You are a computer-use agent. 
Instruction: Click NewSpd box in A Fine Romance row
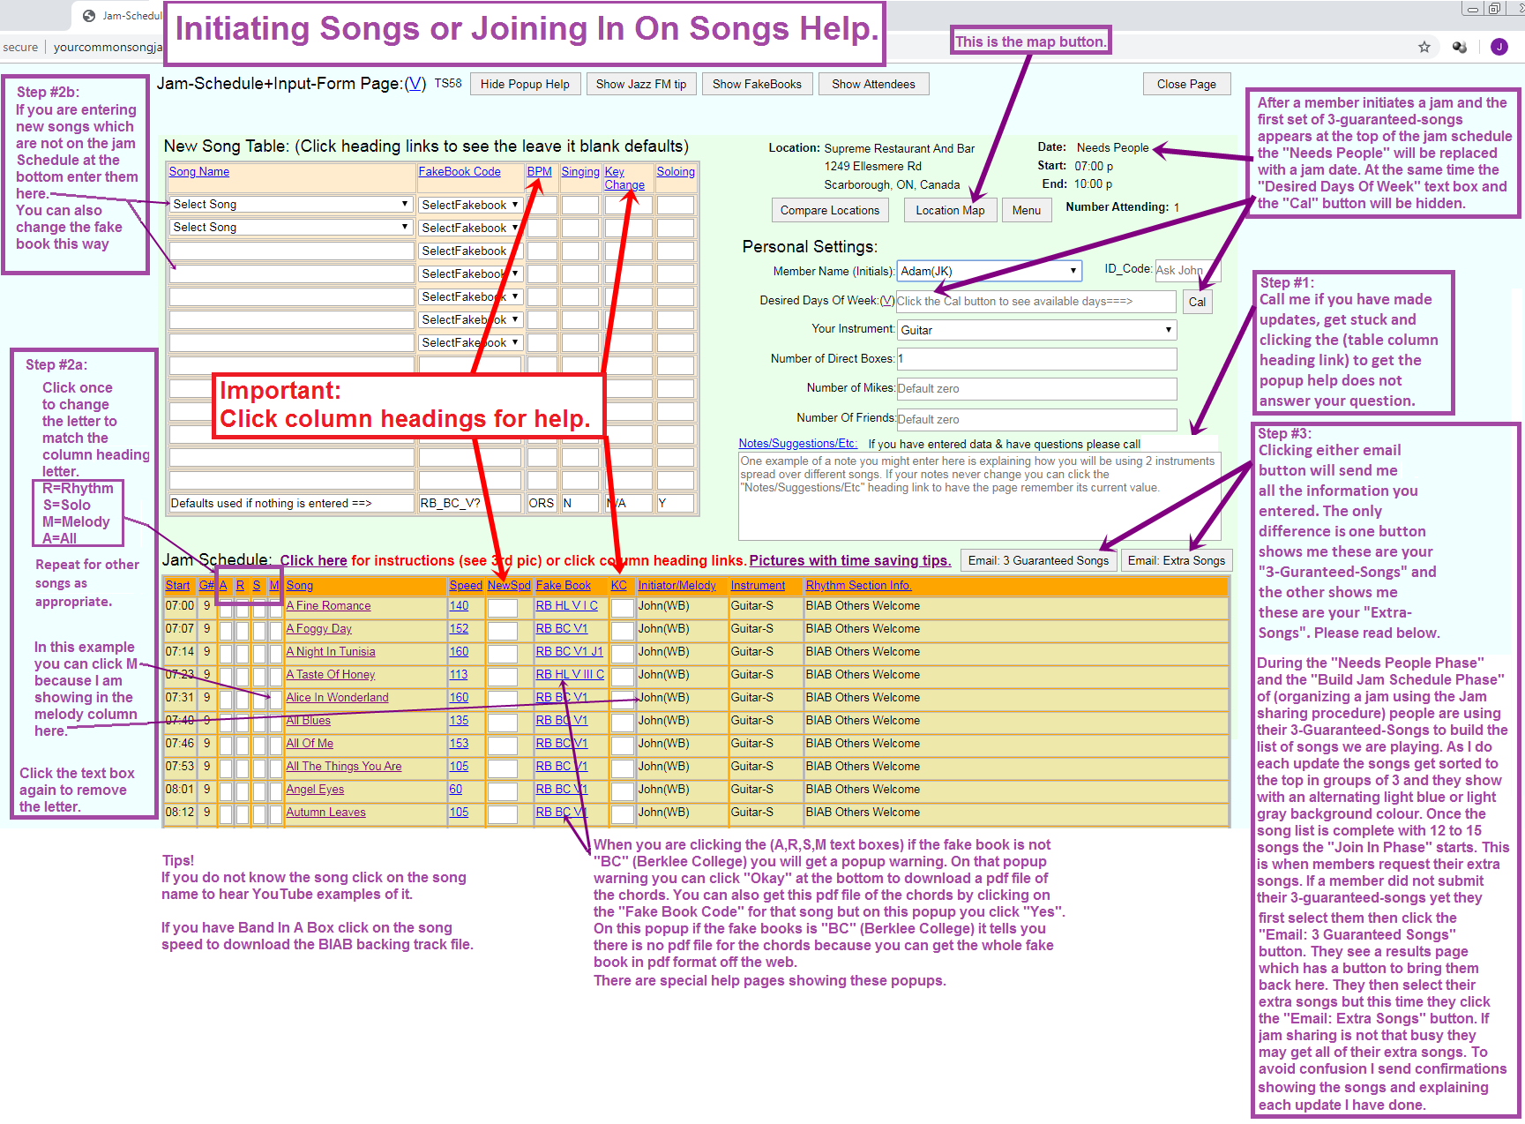(x=503, y=607)
